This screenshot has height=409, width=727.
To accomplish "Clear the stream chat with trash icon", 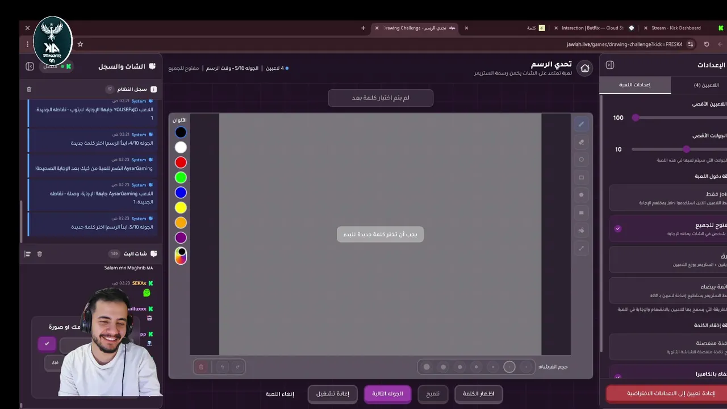I will point(40,254).
